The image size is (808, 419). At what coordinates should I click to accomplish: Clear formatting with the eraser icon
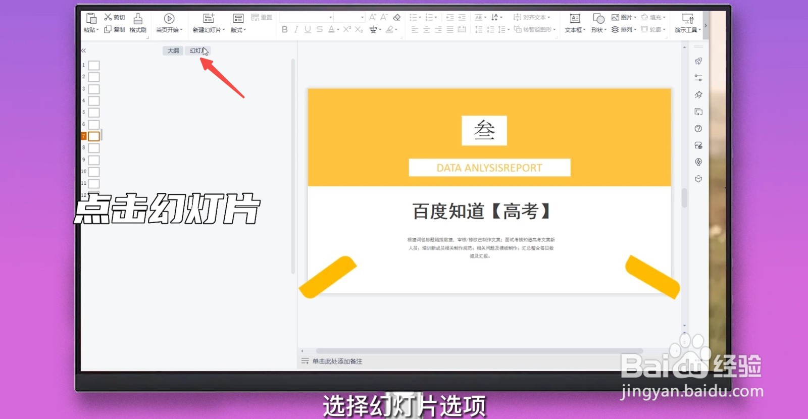(x=397, y=17)
